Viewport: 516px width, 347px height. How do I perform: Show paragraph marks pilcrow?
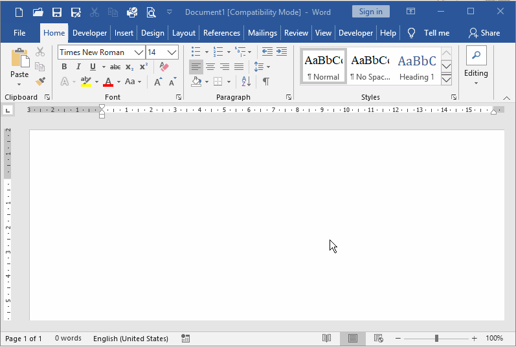point(266,81)
